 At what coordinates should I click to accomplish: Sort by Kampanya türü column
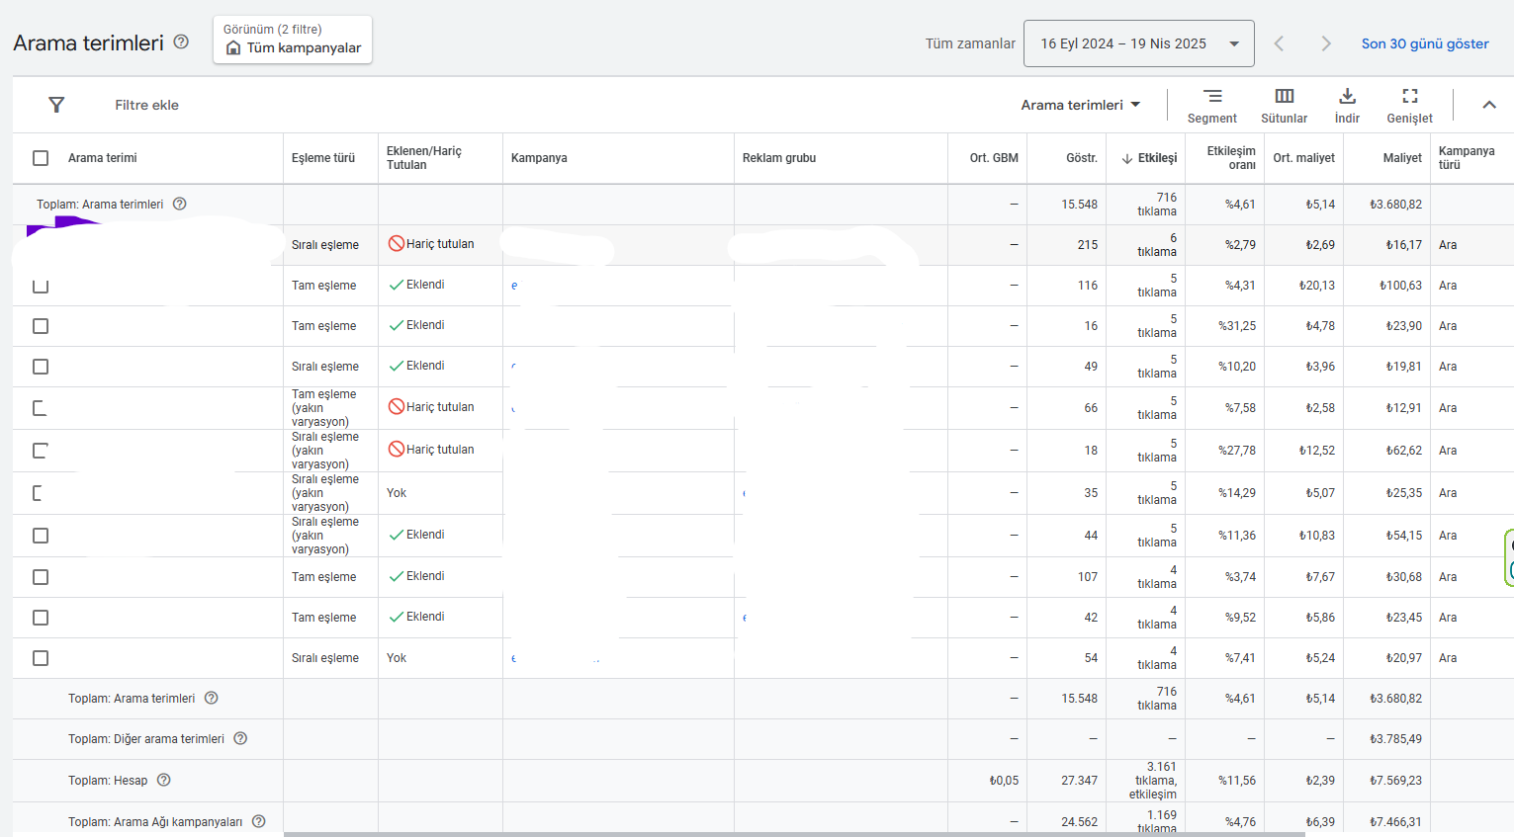pos(1467,158)
